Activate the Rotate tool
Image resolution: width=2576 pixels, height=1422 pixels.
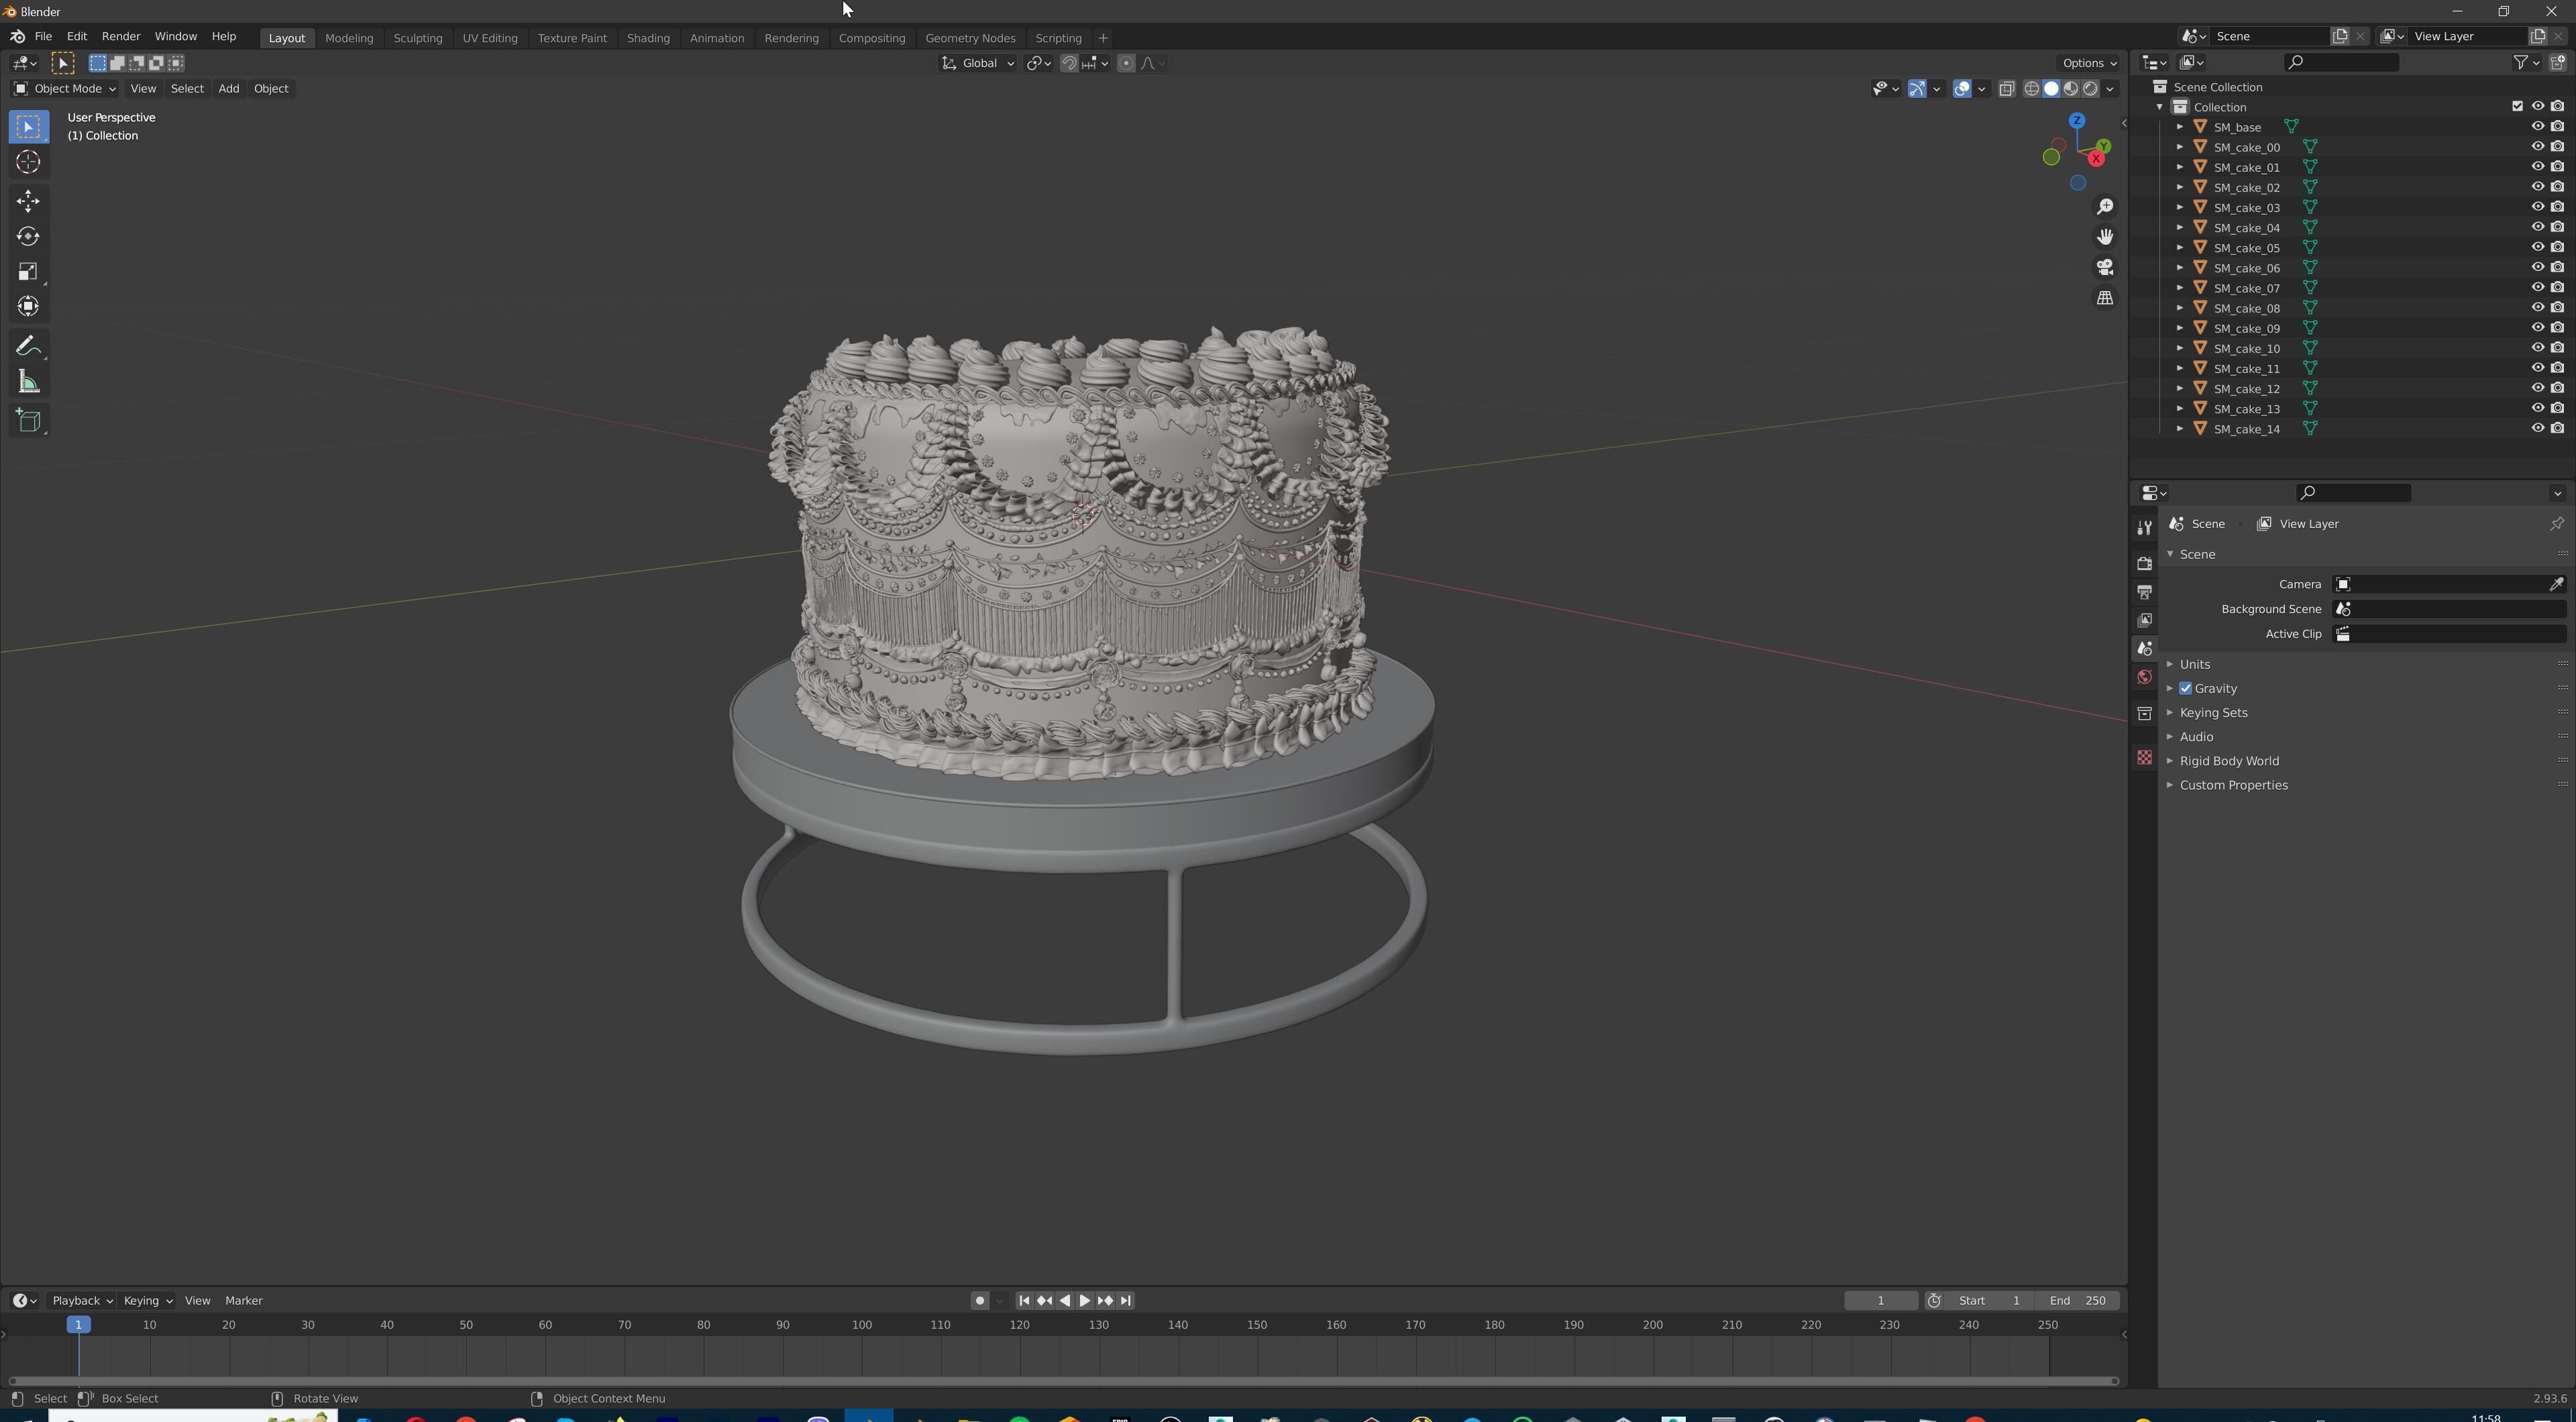tap(28, 236)
